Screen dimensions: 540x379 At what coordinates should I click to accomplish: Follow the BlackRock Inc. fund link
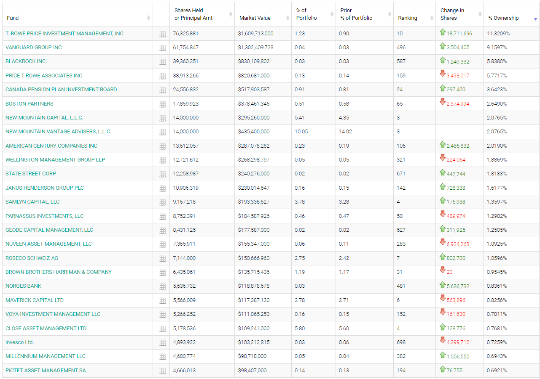26,61
